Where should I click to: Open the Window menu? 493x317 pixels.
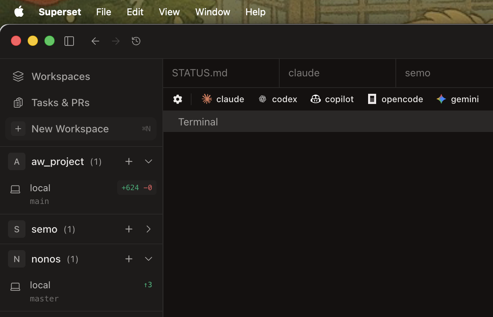point(213,12)
